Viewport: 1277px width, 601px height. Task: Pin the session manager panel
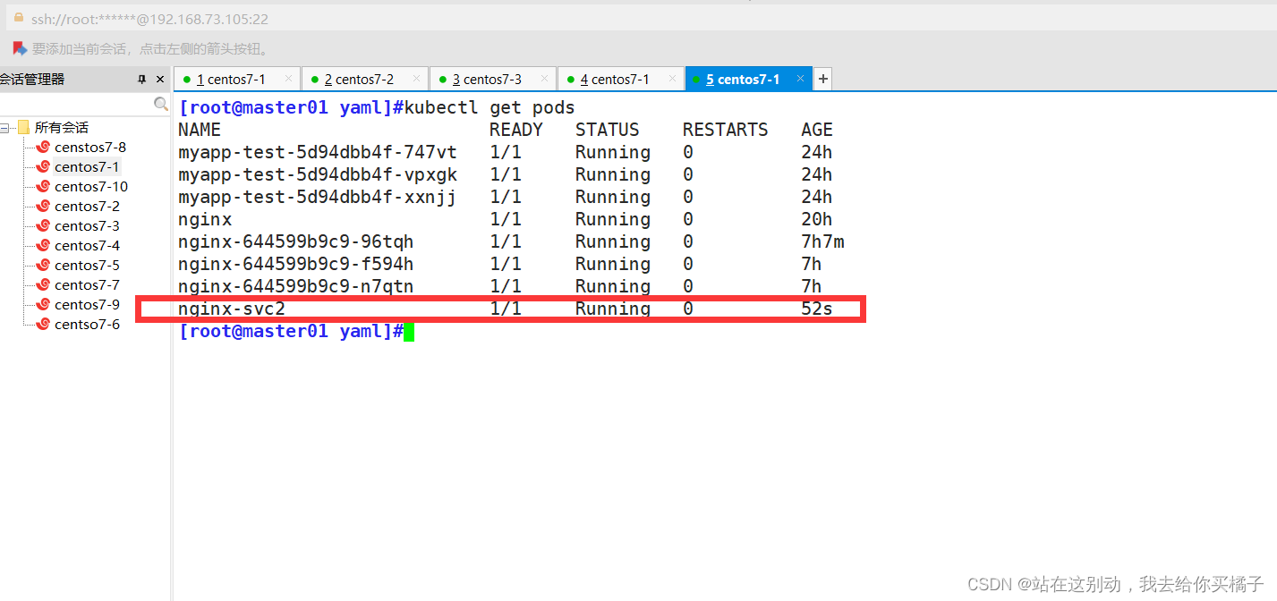tap(141, 80)
